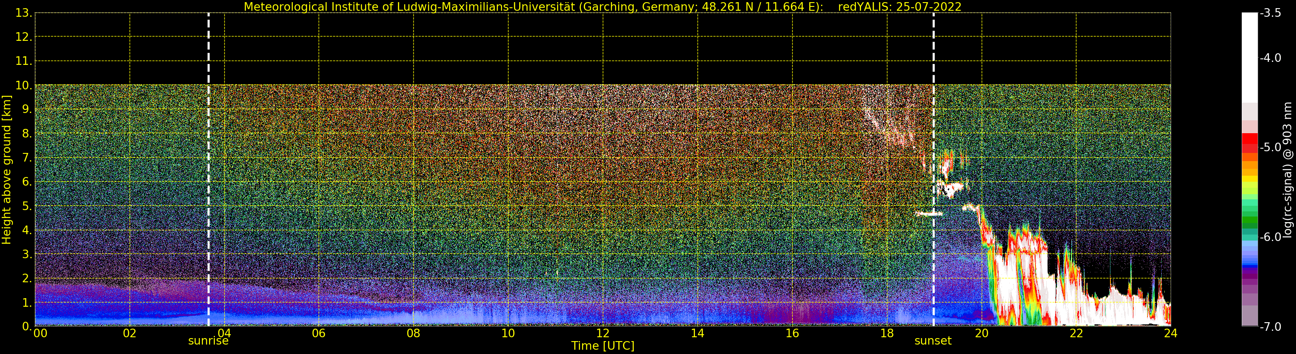
Task: Click the time axis tick '10'
Action: click(x=508, y=333)
